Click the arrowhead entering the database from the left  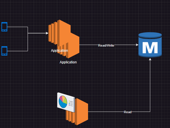click(137, 45)
